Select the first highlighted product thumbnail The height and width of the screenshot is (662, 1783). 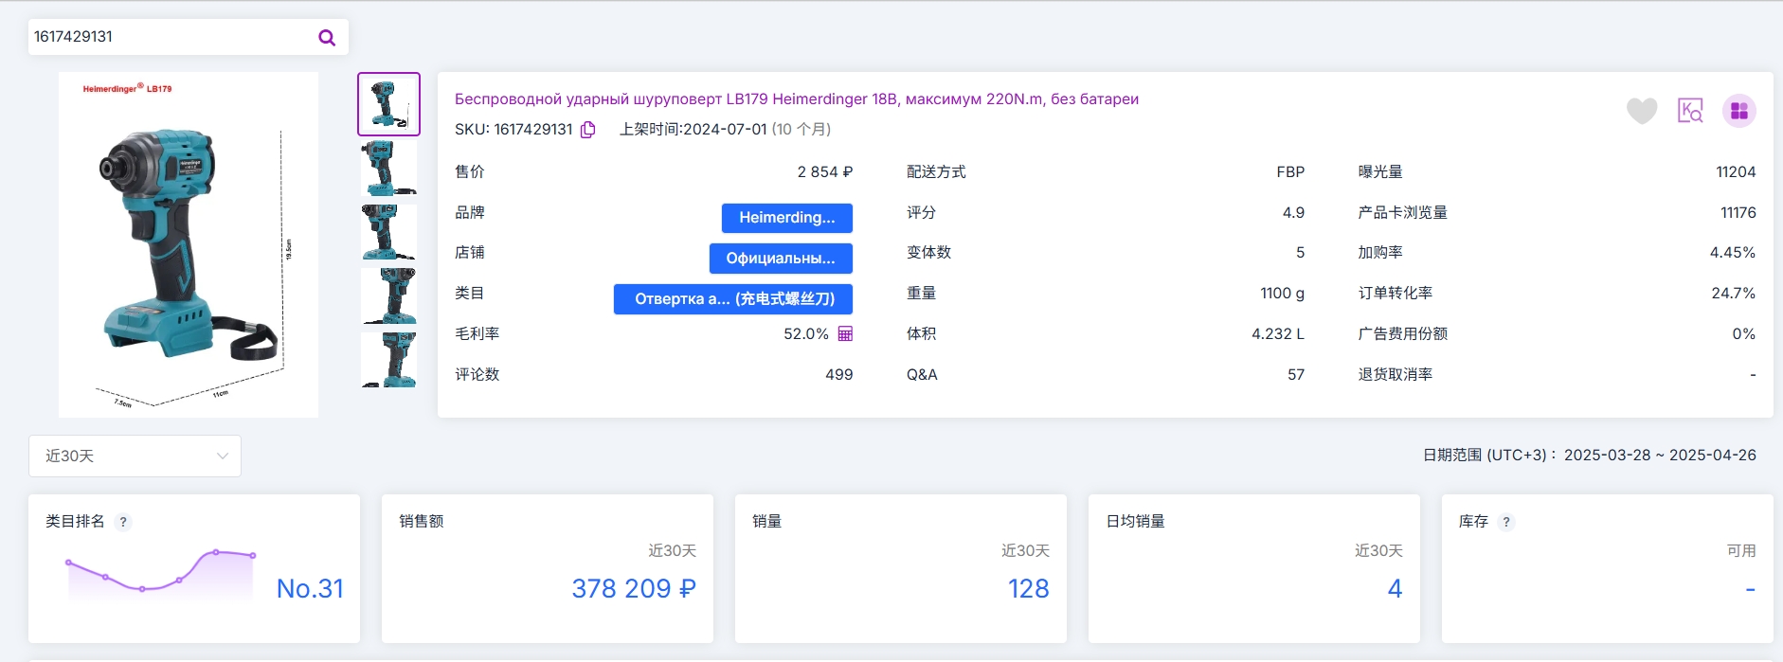[388, 104]
